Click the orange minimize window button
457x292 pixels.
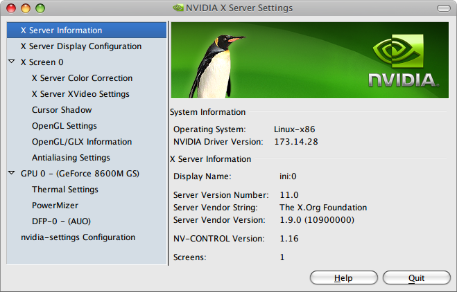coord(26,8)
